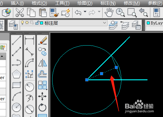The width and height of the screenshot is (163, 117).
Task: Select the Rotate tool
Action: click(42, 107)
